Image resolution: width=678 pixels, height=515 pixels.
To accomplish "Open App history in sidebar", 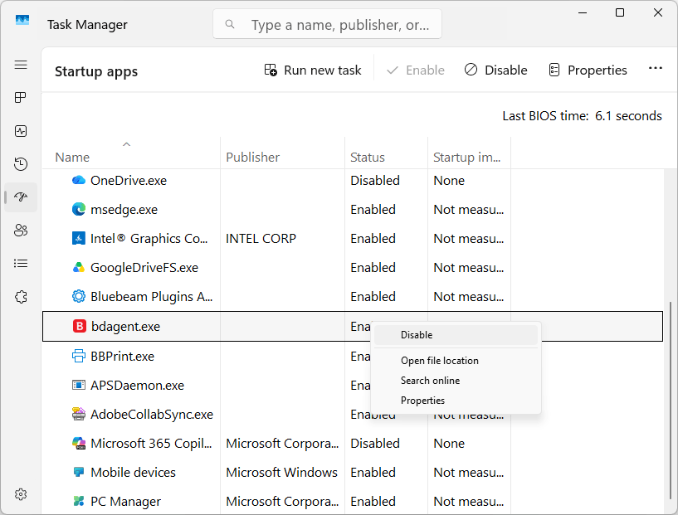I will [21, 164].
